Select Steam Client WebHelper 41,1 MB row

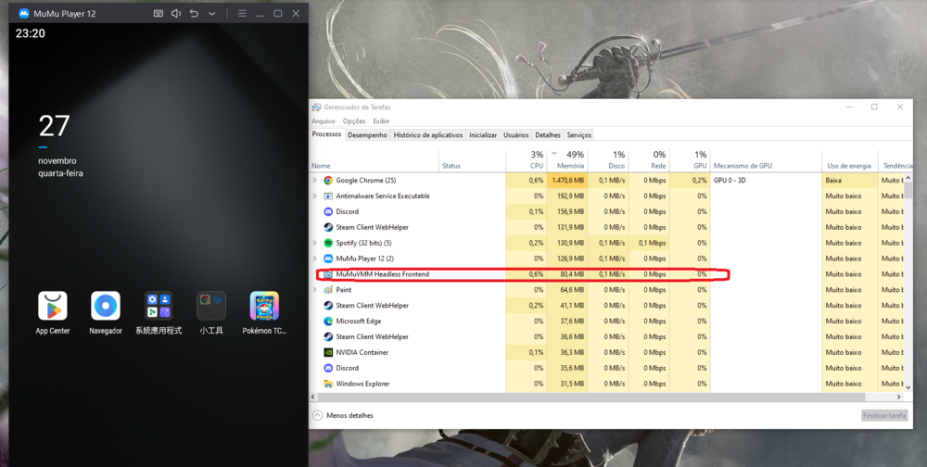click(x=606, y=306)
